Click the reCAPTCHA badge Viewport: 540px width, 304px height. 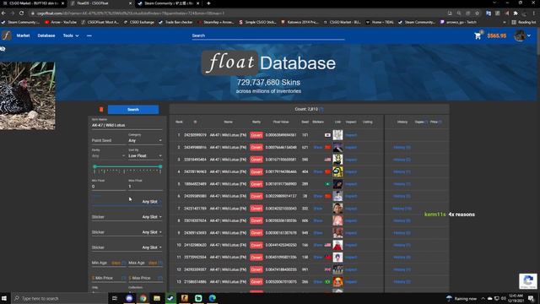(528, 281)
